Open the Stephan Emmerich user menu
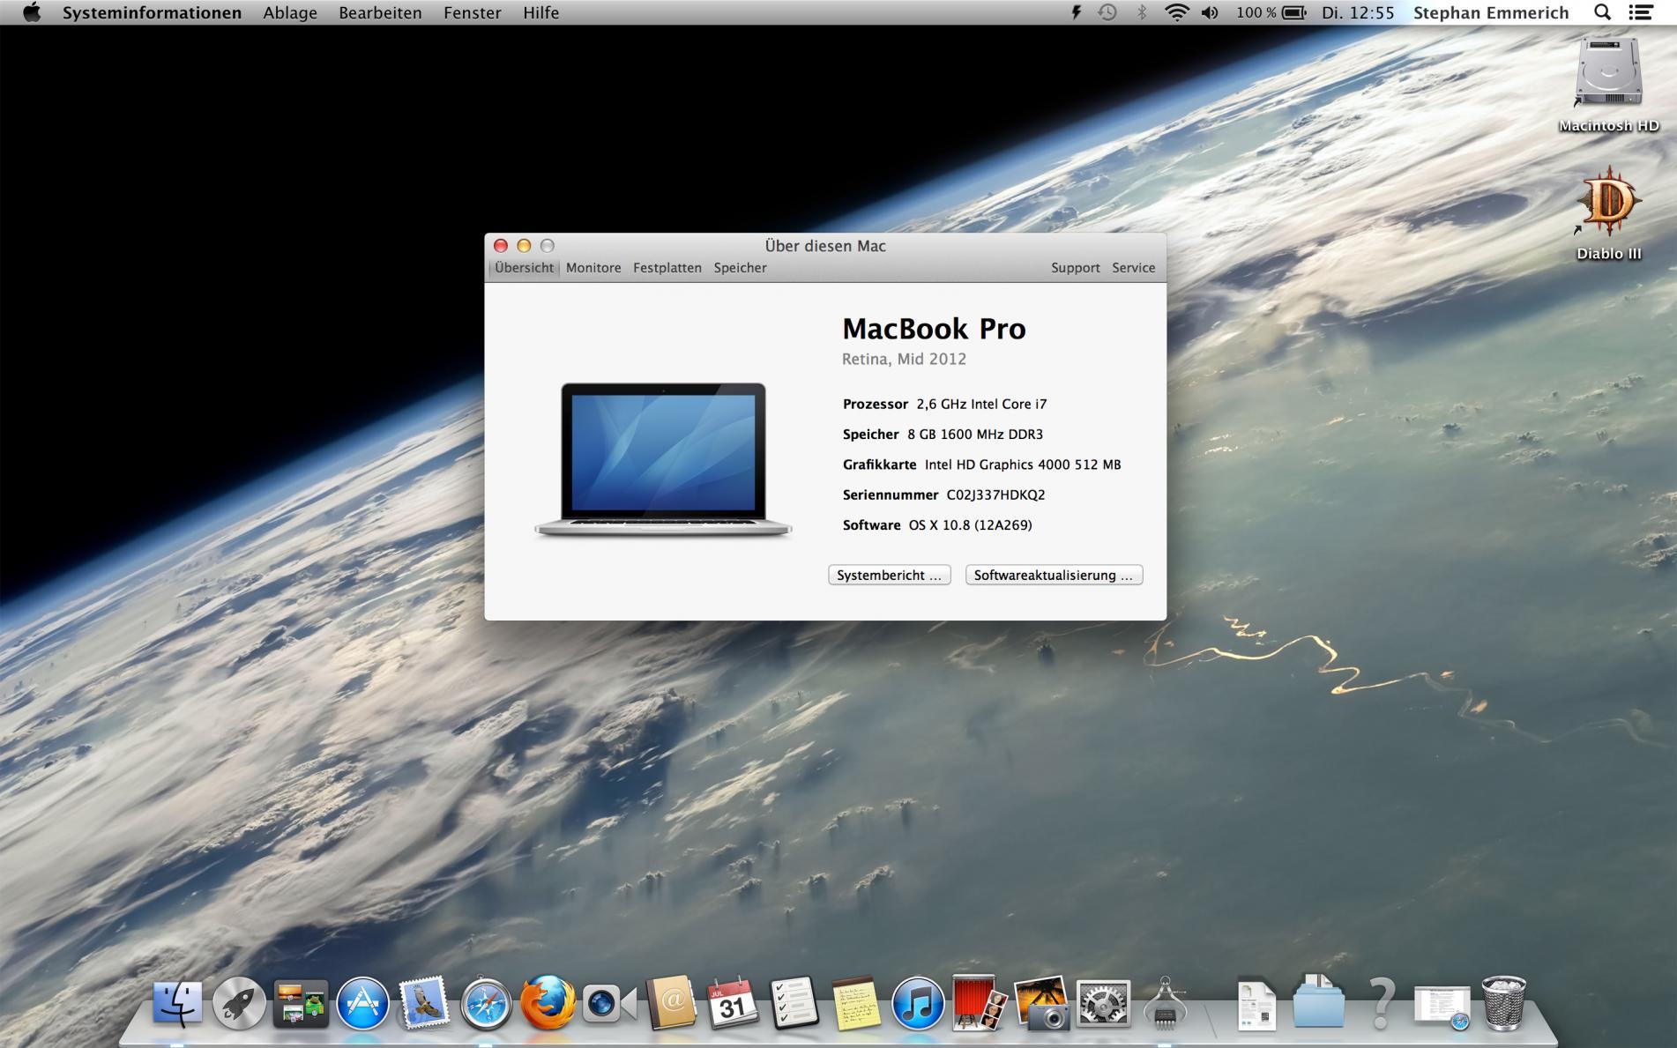 [1491, 12]
